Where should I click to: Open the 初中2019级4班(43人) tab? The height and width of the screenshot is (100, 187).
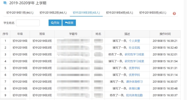[120, 13]
